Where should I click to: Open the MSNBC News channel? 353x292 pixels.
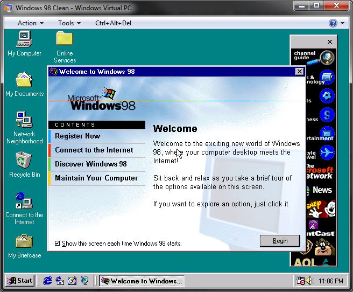[x=321, y=190]
